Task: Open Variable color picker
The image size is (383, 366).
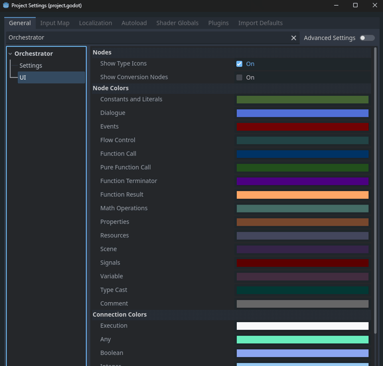Action: point(302,276)
